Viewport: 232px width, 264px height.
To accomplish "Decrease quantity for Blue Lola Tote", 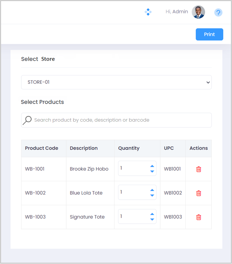I will pyautogui.click(x=152, y=195).
